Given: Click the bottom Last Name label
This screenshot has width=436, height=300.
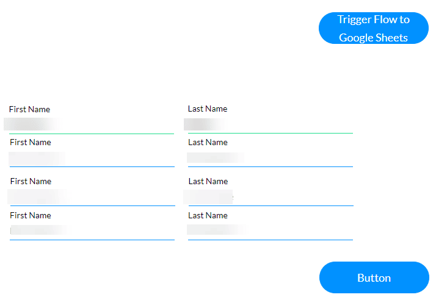Looking at the screenshot, I should [x=208, y=215].
